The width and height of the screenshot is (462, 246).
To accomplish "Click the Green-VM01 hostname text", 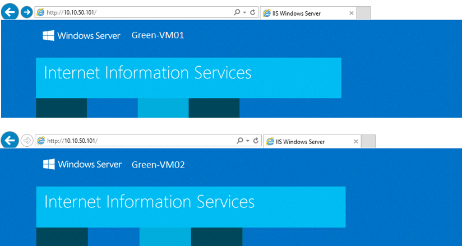I will [x=158, y=35].
